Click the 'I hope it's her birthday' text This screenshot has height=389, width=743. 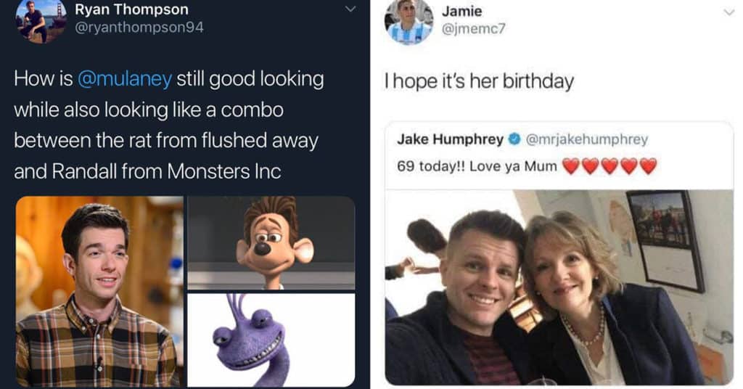click(x=479, y=81)
